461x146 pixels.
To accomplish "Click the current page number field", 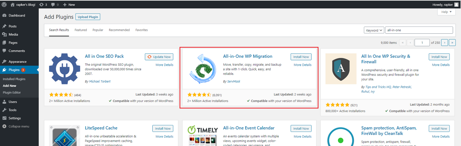I will pyautogui.click(x=422, y=43).
